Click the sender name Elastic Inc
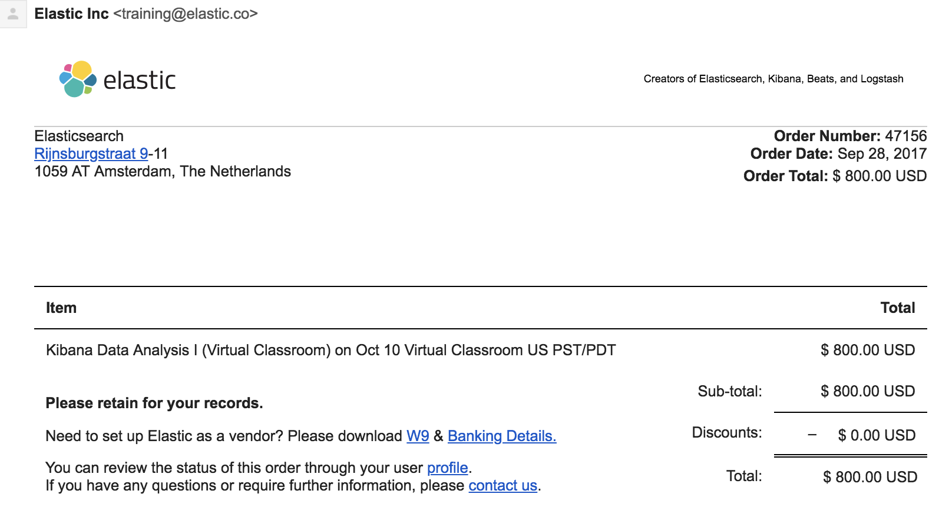This screenshot has width=939, height=507. (x=71, y=14)
